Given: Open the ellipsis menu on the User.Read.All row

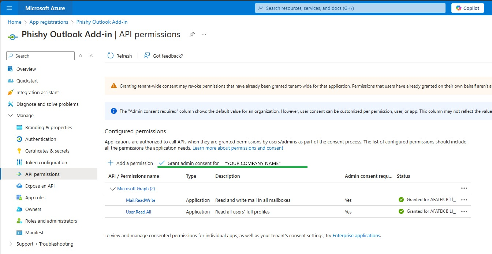Looking at the screenshot, I should click(x=464, y=212).
